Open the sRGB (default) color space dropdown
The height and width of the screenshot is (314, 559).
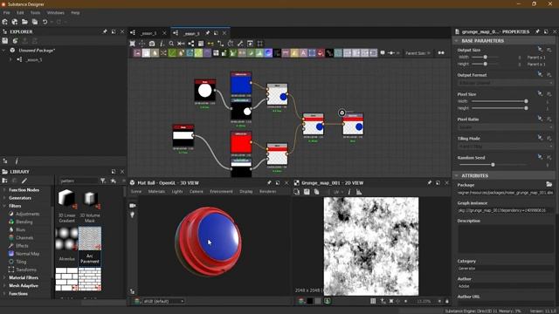[163, 301]
